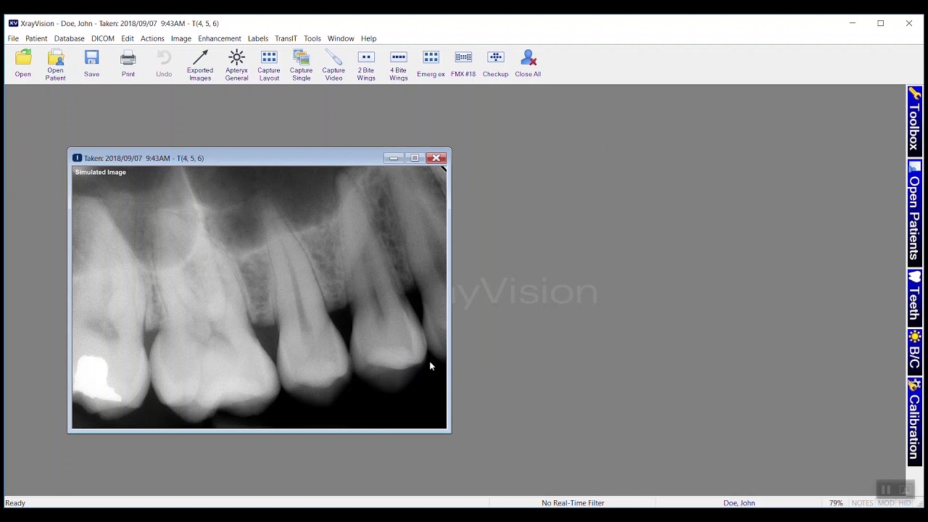
Task: Open the Help menu
Action: [x=369, y=38]
